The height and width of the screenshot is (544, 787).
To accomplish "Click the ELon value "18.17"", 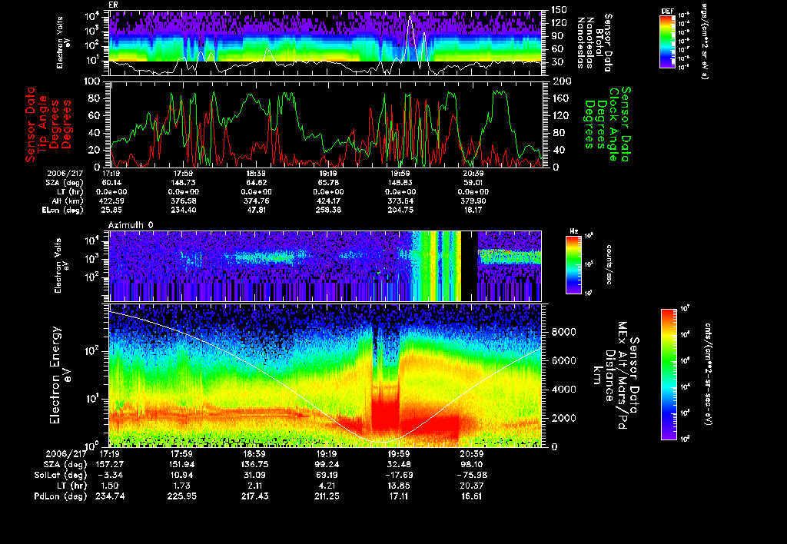I will [473, 211].
